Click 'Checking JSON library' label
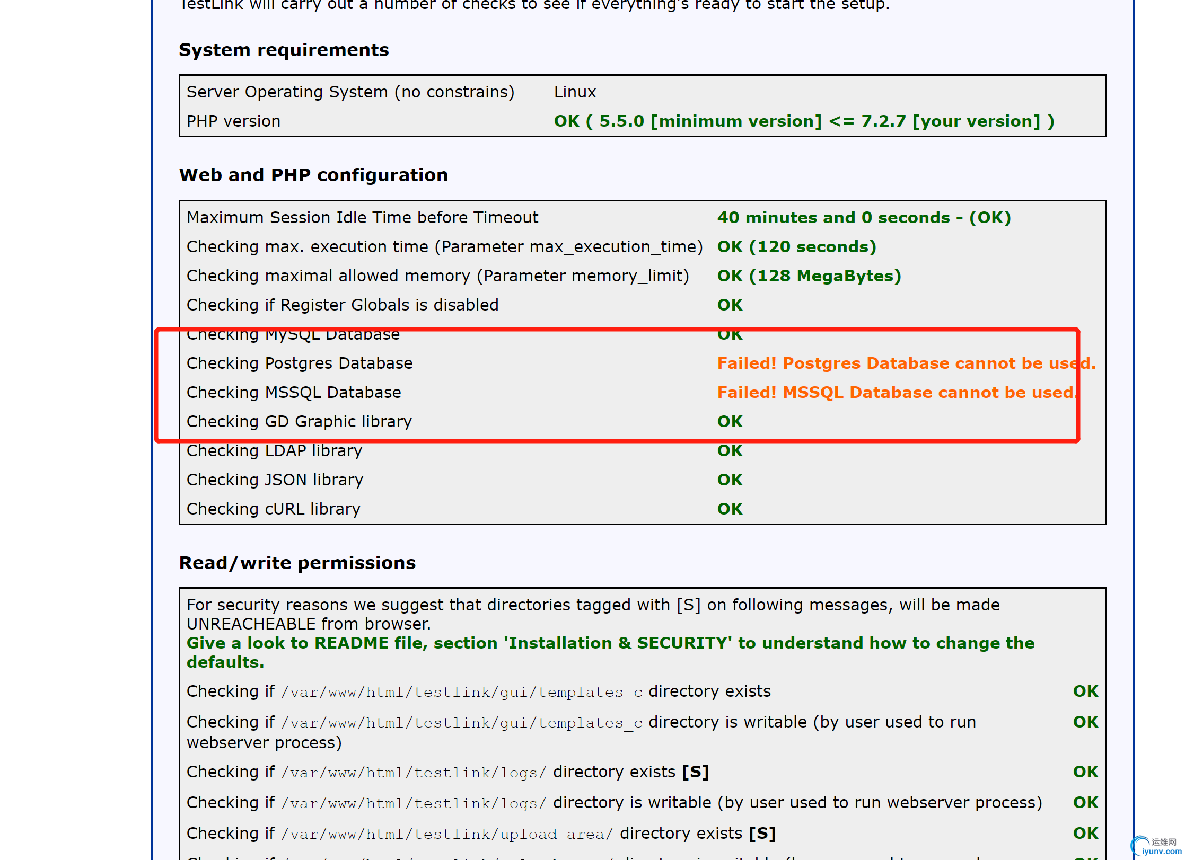The image size is (1185, 860). (275, 480)
